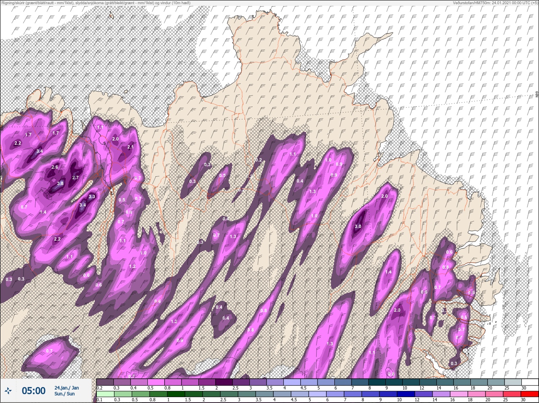This screenshot has width=539, height=403.
Task: Select the red swatch ending the lower legend row
Action: (x=530, y=394)
